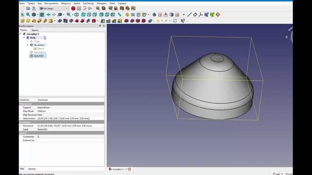
Task: Click the Groove tool icon
Action: point(71,20)
